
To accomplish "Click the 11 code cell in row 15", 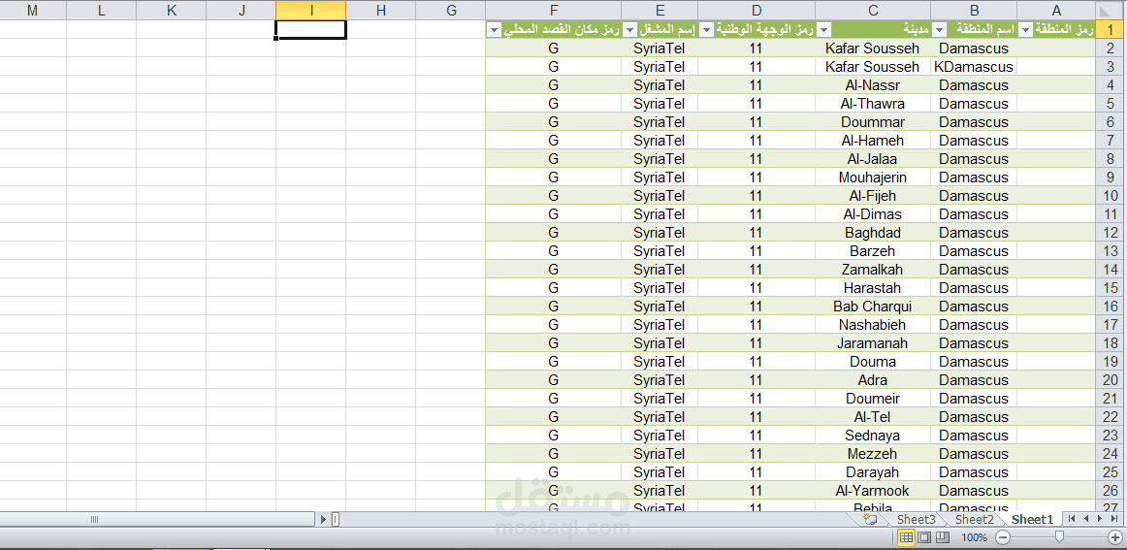I will pyautogui.click(x=757, y=288).
